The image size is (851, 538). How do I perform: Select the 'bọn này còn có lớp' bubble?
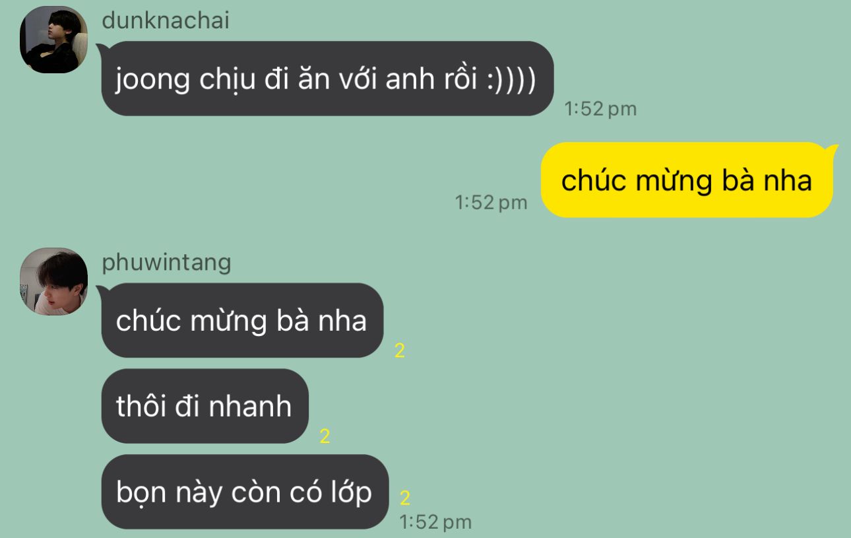pos(245,492)
